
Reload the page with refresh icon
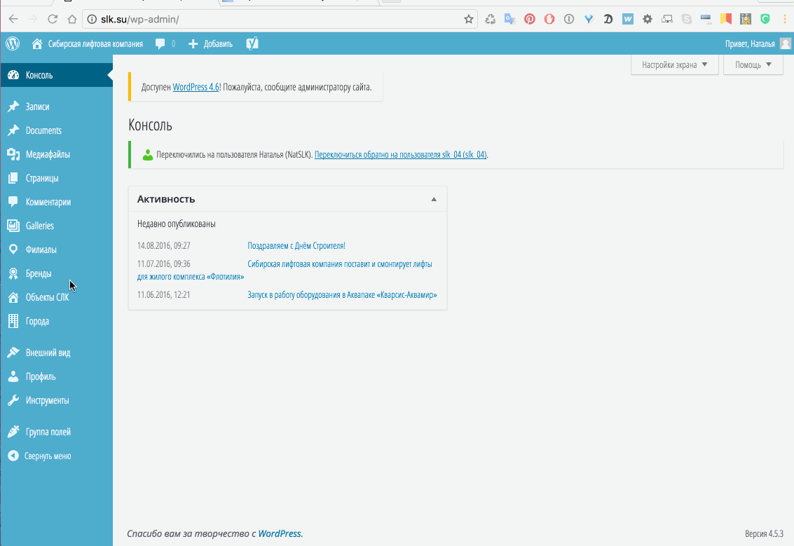click(52, 19)
